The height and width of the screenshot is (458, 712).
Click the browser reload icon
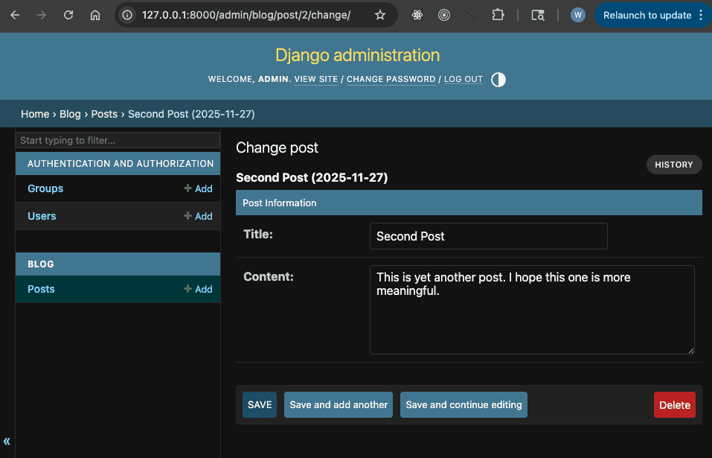tap(68, 15)
